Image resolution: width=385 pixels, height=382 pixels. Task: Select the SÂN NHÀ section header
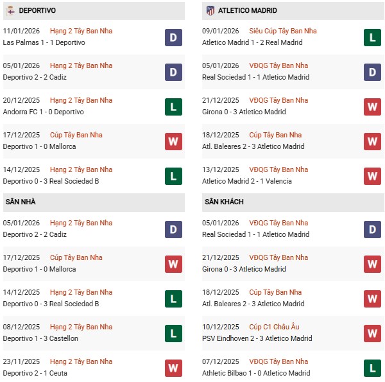(21, 202)
